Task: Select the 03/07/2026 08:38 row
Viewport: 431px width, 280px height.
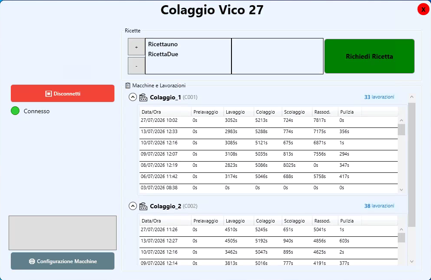Action: pyautogui.click(x=269, y=188)
